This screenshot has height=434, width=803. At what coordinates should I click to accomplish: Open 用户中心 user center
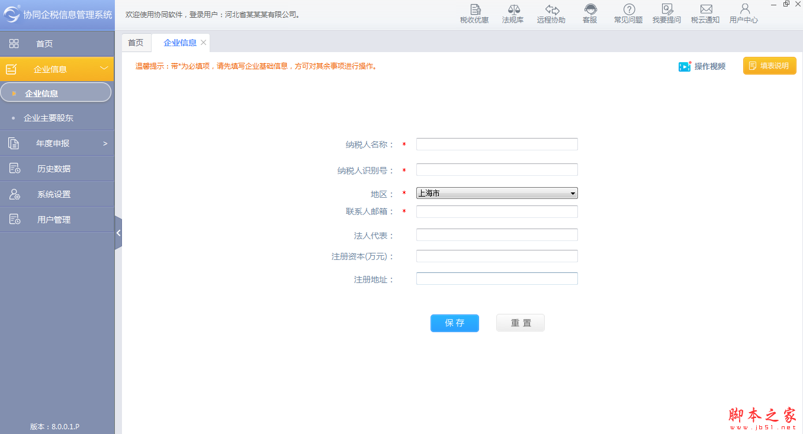click(x=744, y=14)
